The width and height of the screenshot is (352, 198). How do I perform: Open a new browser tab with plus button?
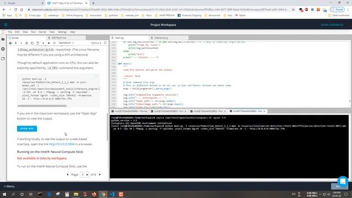[x=93, y=3]
